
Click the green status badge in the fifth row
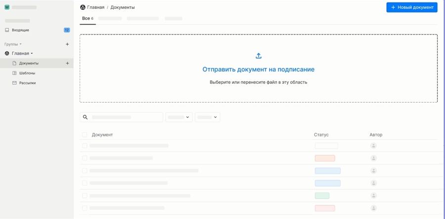click(x=322, y=195)
